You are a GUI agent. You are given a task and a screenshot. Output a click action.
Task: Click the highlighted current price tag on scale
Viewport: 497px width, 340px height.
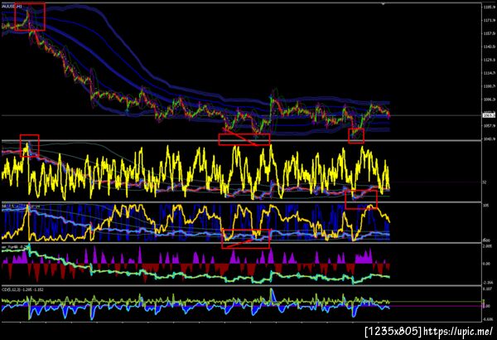(x=489, y=115)
